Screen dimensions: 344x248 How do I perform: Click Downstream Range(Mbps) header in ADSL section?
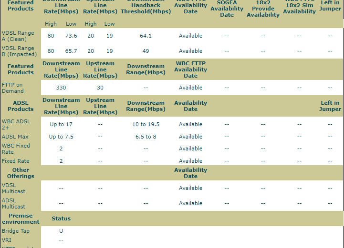(146, 106)
